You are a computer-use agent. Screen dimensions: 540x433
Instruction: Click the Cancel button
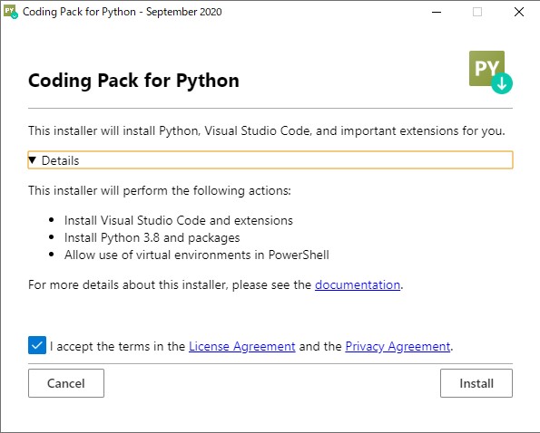point(66,383)
